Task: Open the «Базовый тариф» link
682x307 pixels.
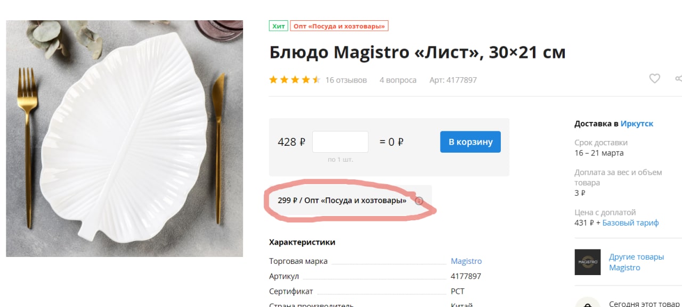Action: [630, 222]
